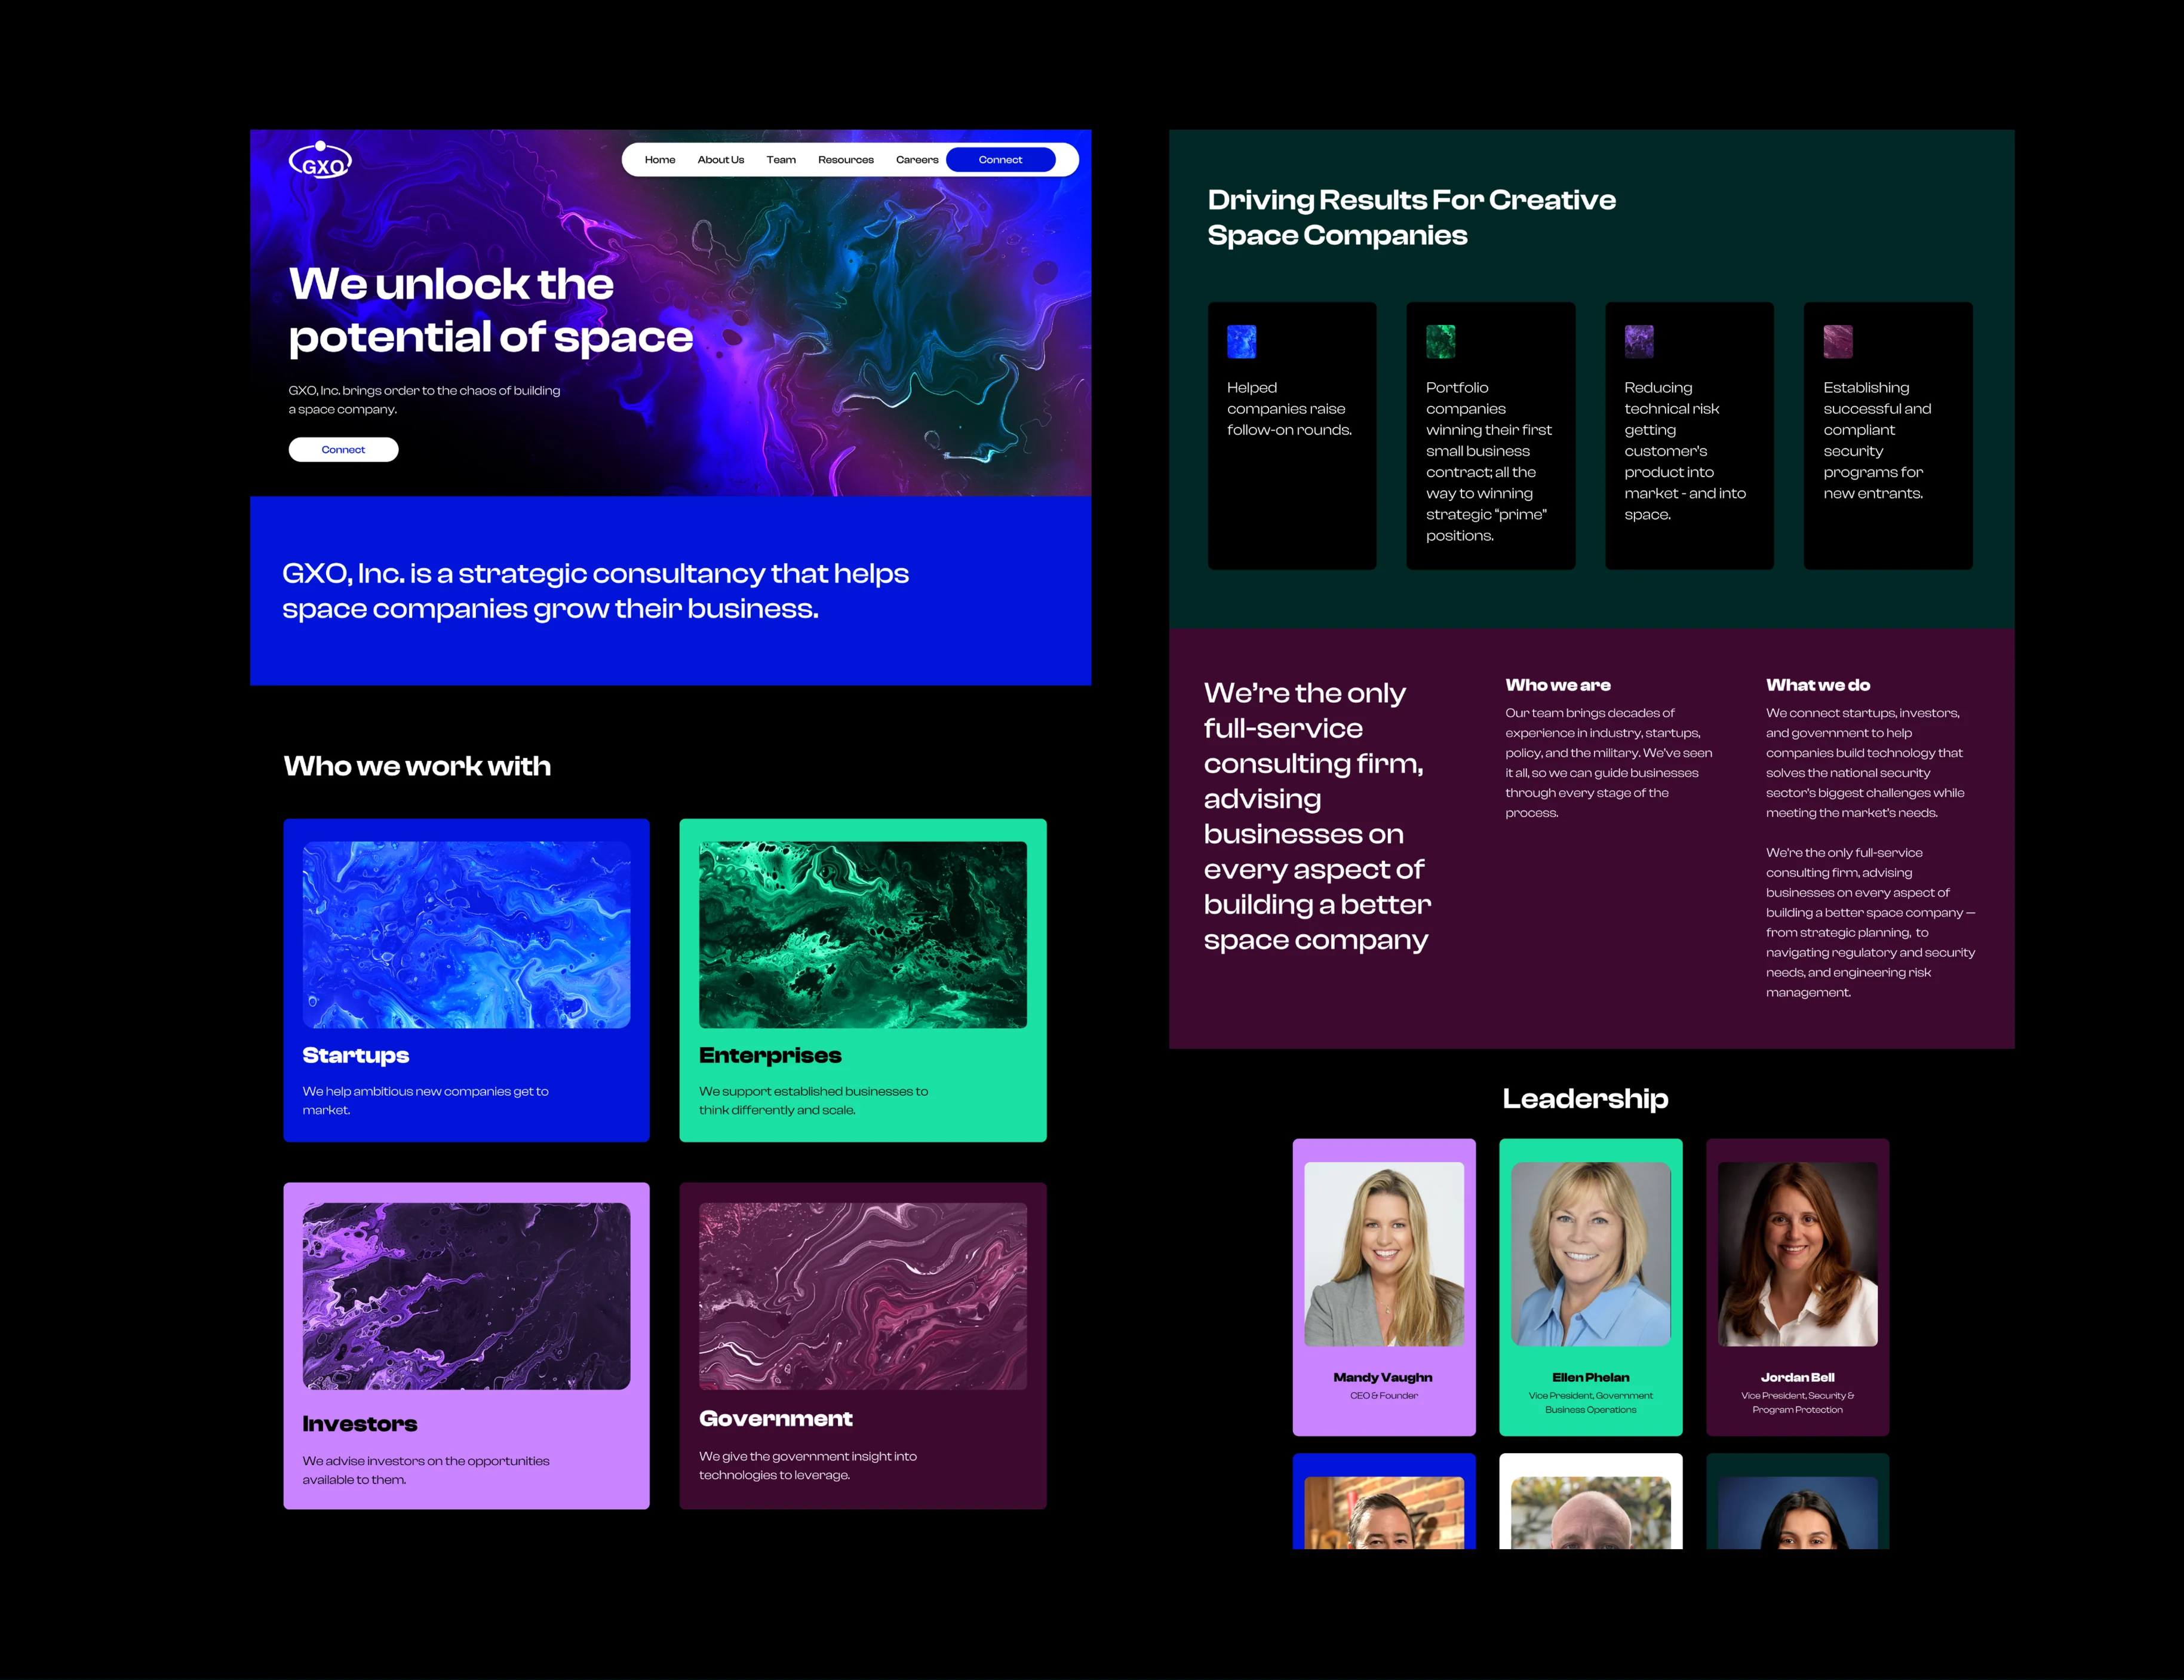Image resolution: width=2184 pixels, height=1680 pixels.
Task: Click the 'Portfolio companies winning' card
Action: (x=1491, y=436)
